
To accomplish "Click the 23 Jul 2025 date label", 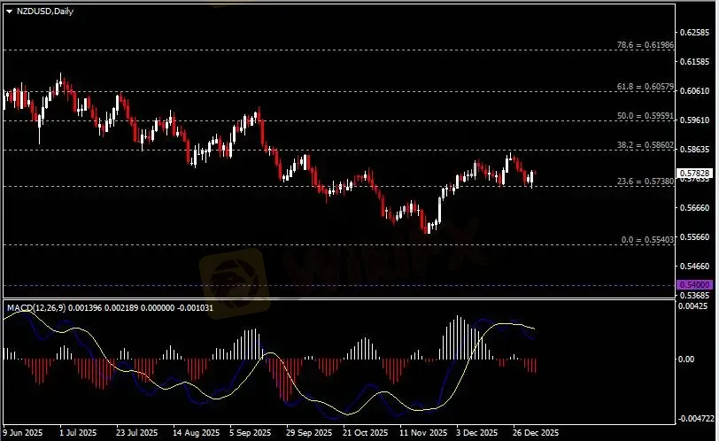I will [136, 433].
